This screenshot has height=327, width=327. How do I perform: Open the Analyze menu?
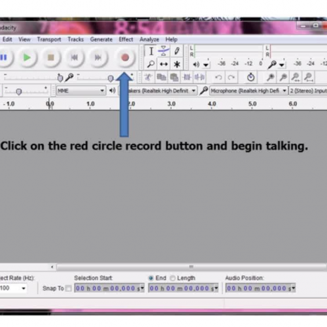(x=149, y=39)
